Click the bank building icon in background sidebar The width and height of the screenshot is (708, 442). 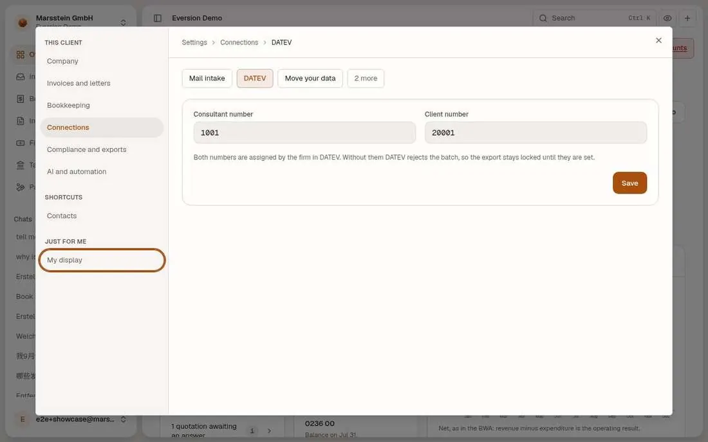coord(21,165)
